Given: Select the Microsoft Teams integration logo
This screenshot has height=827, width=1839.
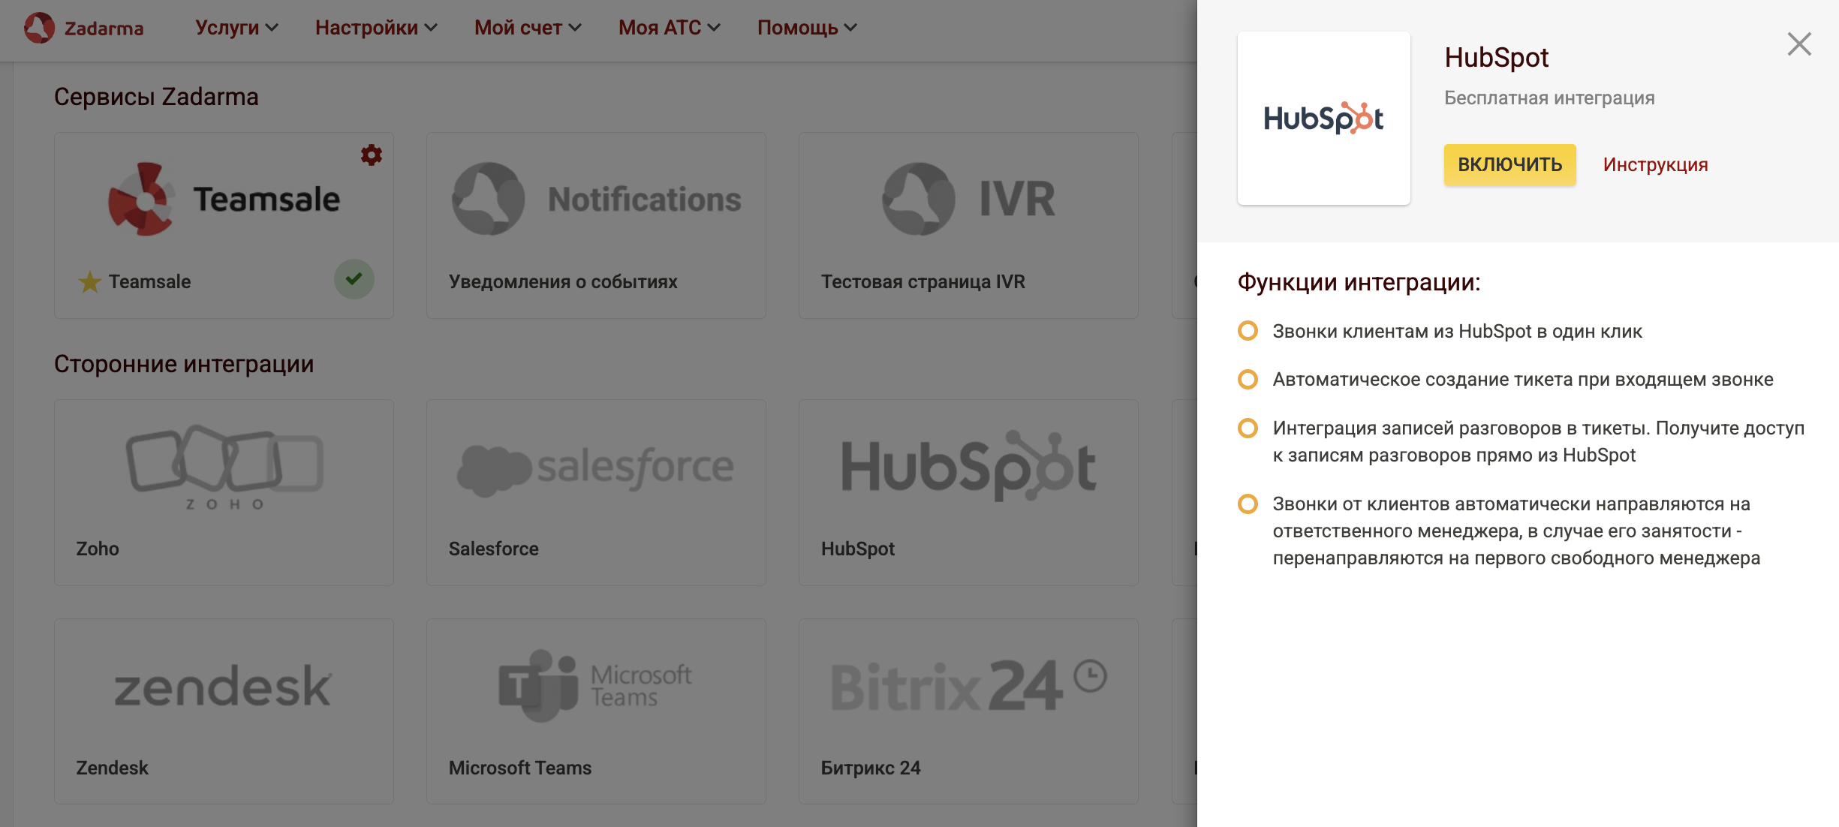Looking at the screenshot, I should click(x=596, y=685).
